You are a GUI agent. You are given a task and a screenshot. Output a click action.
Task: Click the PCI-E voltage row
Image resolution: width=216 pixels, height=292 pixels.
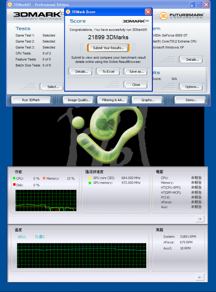(181, 197)
